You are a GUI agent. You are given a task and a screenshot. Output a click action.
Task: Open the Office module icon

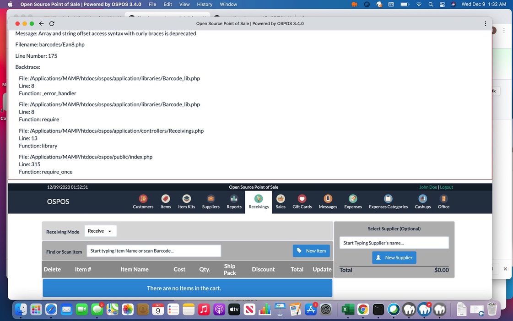click(443, 202)
